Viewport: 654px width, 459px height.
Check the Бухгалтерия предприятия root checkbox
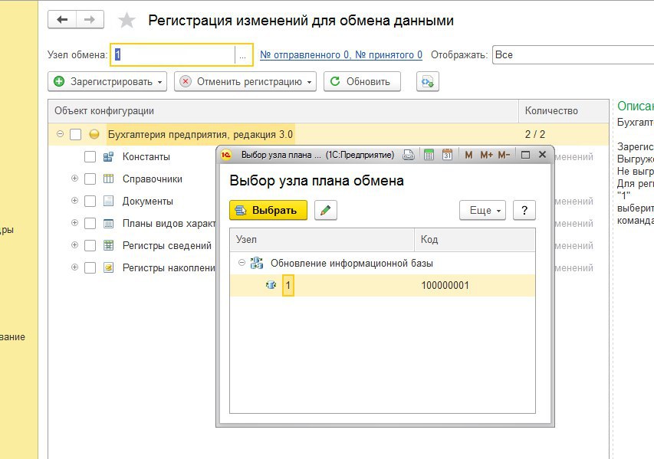[x=75, y=134]
